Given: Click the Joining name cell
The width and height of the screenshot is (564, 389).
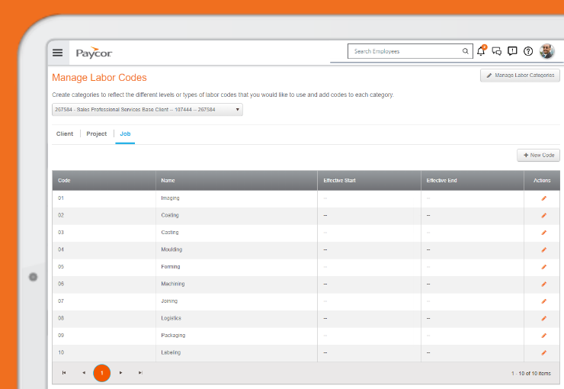Looking at the screenshot, I should [x=237, y=301].
